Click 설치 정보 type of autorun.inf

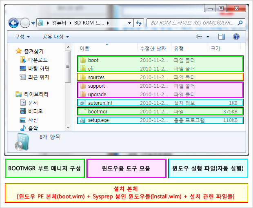184,103
